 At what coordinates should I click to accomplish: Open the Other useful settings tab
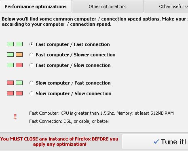pos(166,6)
